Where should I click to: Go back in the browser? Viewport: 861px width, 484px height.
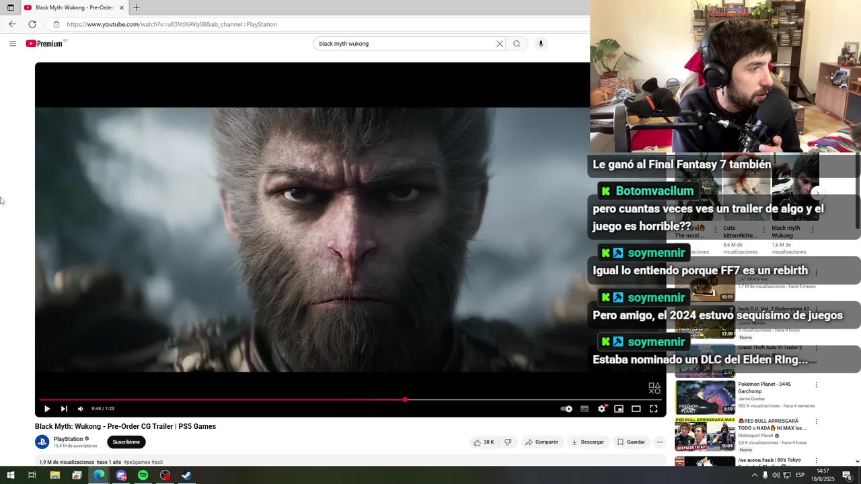(12, 24)
